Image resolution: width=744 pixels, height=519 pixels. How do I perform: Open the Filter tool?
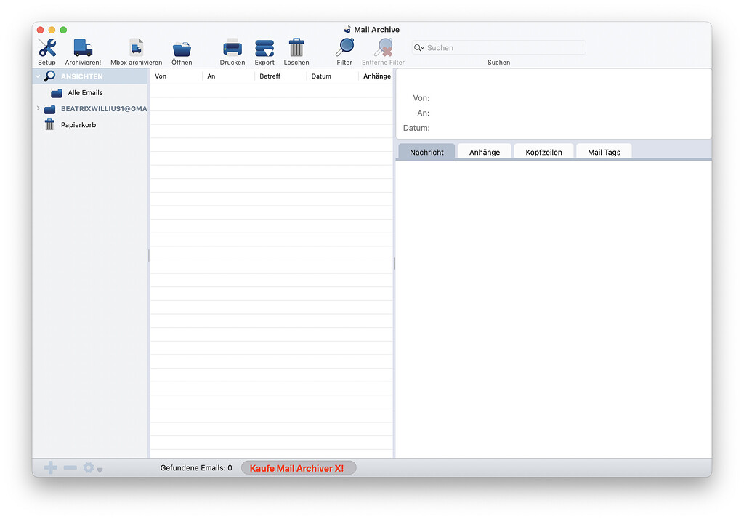click(344, 48)
